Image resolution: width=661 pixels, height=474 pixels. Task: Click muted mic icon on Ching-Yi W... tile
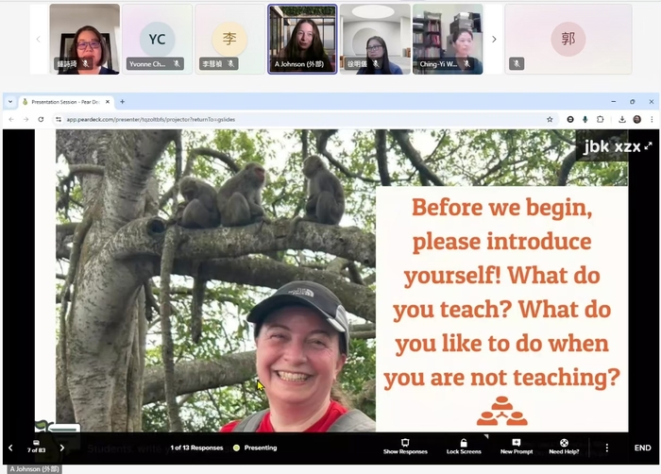pyautogui.click(x=466, y=63)
